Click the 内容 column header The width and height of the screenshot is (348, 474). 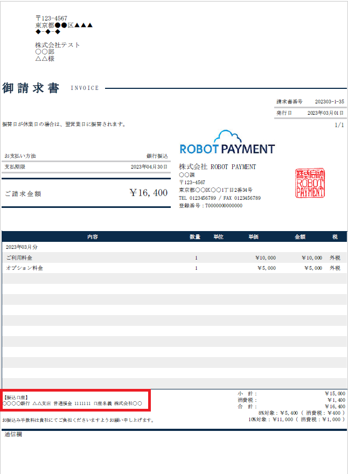click(92, 237)
